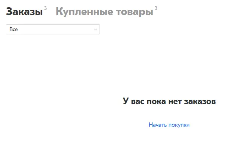Click the word Все inside the filter box
This screenshot has height=148, width=237.
[14, 30]
